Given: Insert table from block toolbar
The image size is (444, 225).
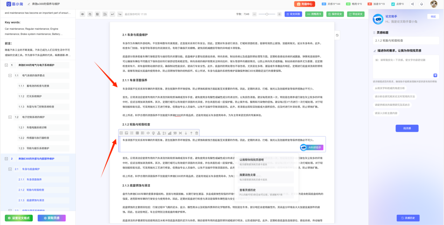Looking at the screenshot, I should (x=137, y=133).
